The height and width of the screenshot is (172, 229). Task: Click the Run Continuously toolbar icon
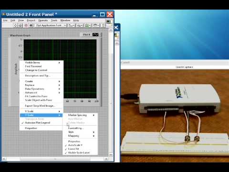pos(21,25)
